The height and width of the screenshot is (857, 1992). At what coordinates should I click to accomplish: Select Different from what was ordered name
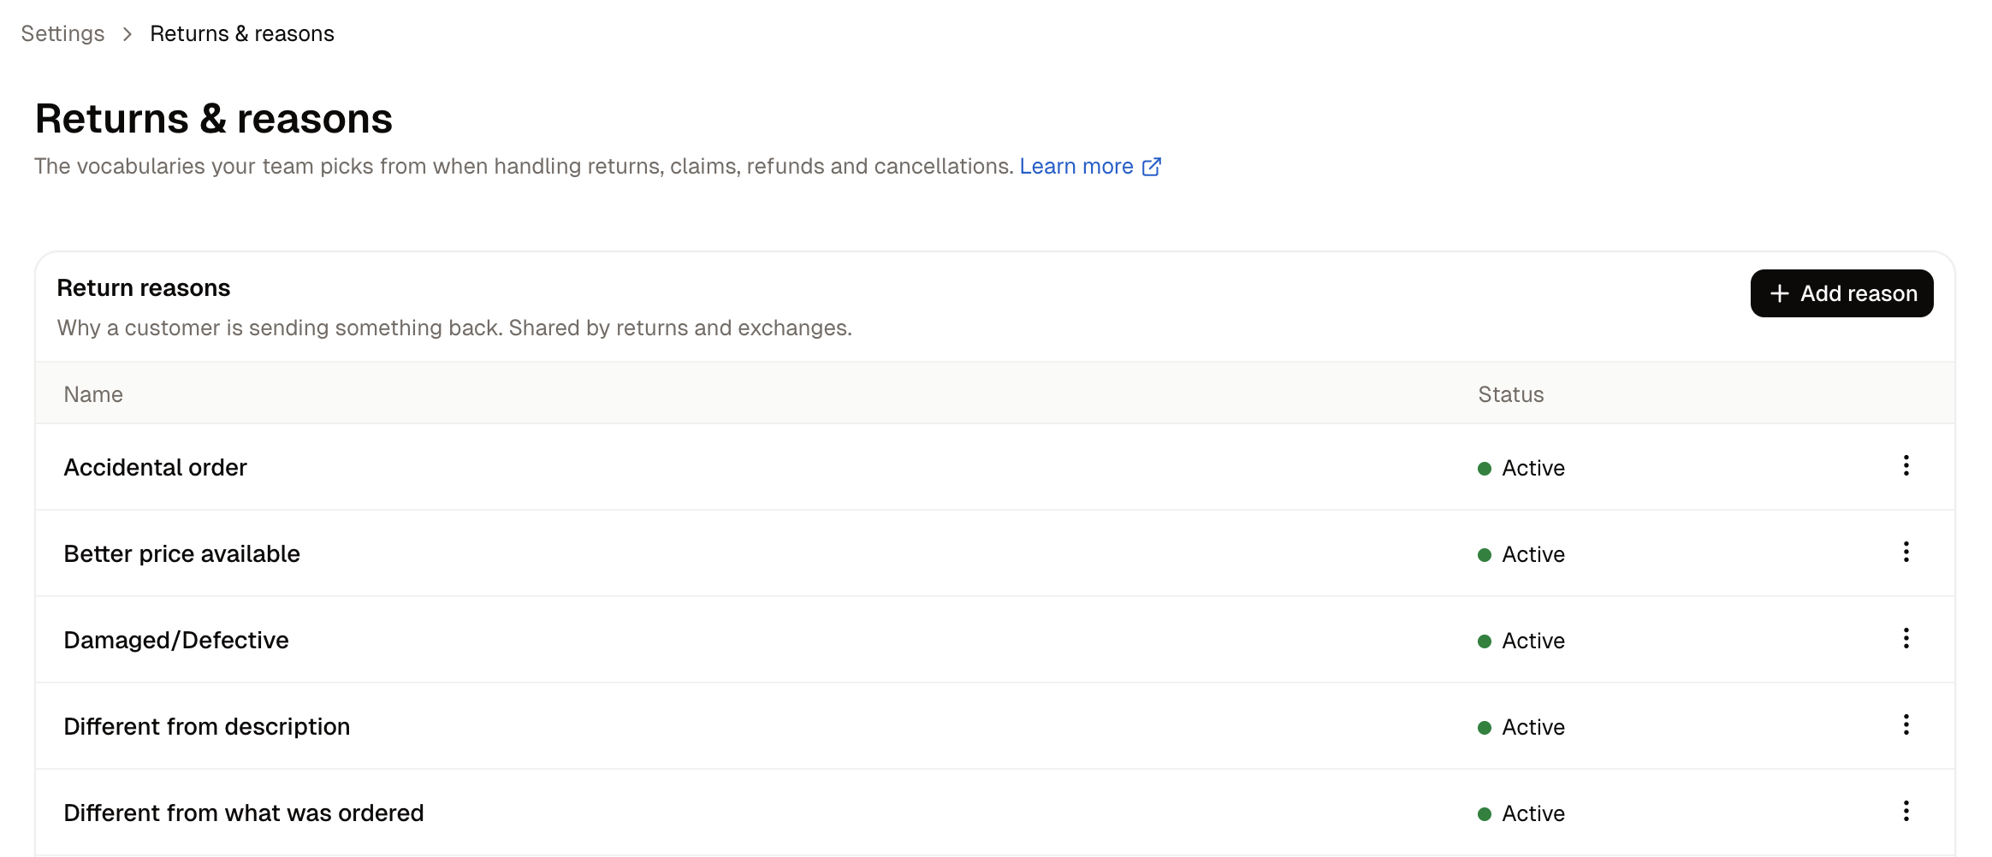pos(244,813)
